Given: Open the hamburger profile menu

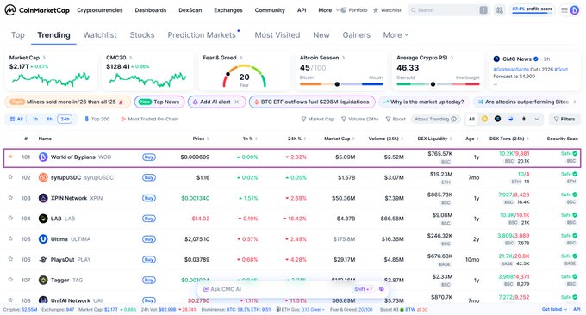Looking at the screenshot, I should coord(564,10).
